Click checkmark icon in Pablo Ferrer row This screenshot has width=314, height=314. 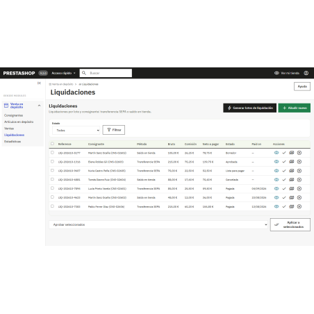click(284, 206)
